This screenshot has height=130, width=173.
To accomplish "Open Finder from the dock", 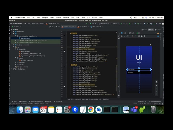I will [20, 109].
